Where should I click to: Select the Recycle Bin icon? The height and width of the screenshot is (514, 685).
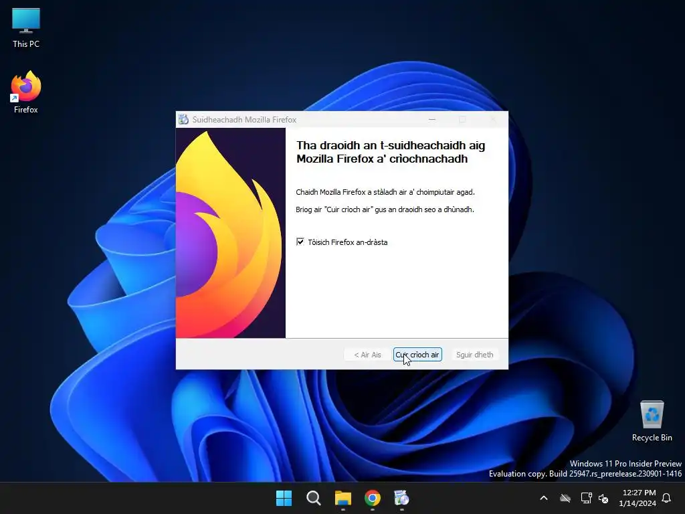[x=652, y=420]
